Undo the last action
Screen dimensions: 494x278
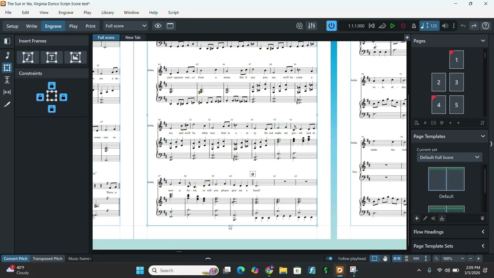point(463,26)
